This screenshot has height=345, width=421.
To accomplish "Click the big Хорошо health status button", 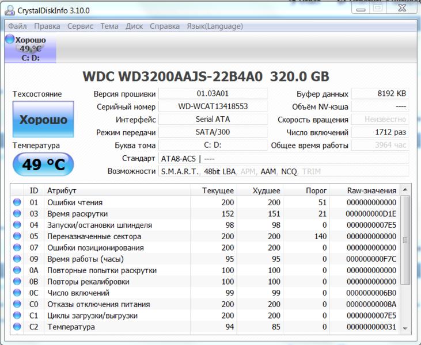I will pos(43,119).
